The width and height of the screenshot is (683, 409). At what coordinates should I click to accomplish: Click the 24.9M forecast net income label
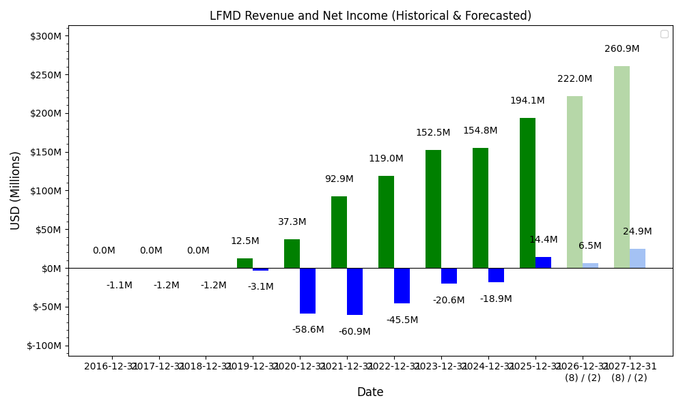[x=637, y=231]
